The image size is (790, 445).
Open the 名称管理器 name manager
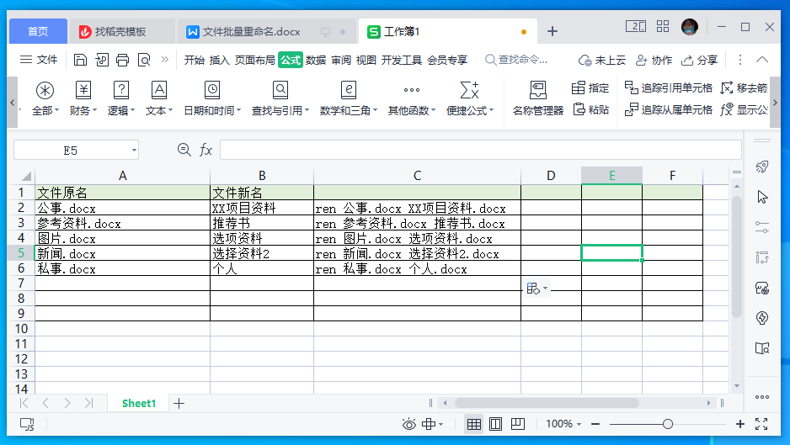(537, 98)
